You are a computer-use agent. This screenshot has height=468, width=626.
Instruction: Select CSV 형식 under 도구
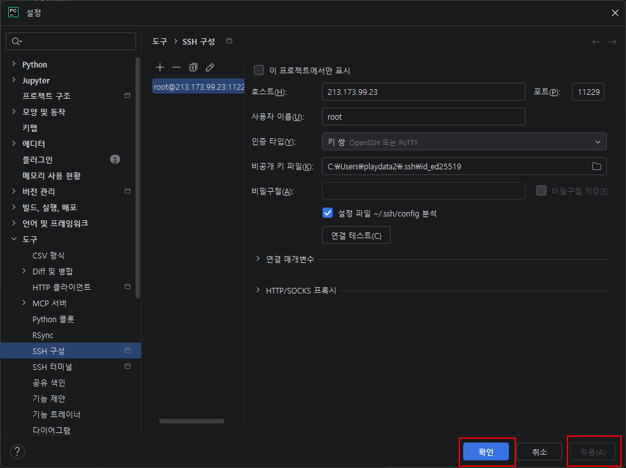(x=48, y=255)
